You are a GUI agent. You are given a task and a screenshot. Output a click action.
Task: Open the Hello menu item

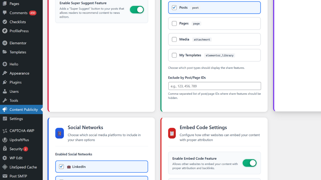pyautogui.click(x=21, y=64)
